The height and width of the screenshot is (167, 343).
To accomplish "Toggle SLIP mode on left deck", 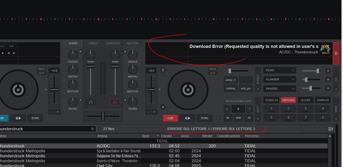I will (x=42, y=73).
